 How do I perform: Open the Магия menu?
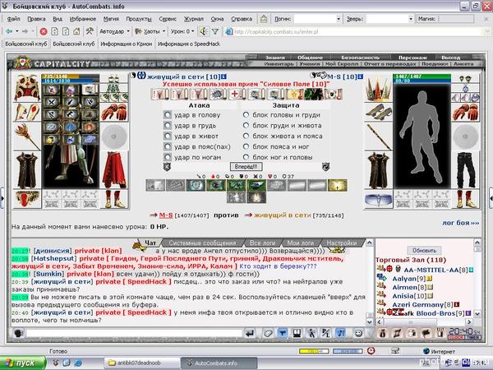click(111, 19)
